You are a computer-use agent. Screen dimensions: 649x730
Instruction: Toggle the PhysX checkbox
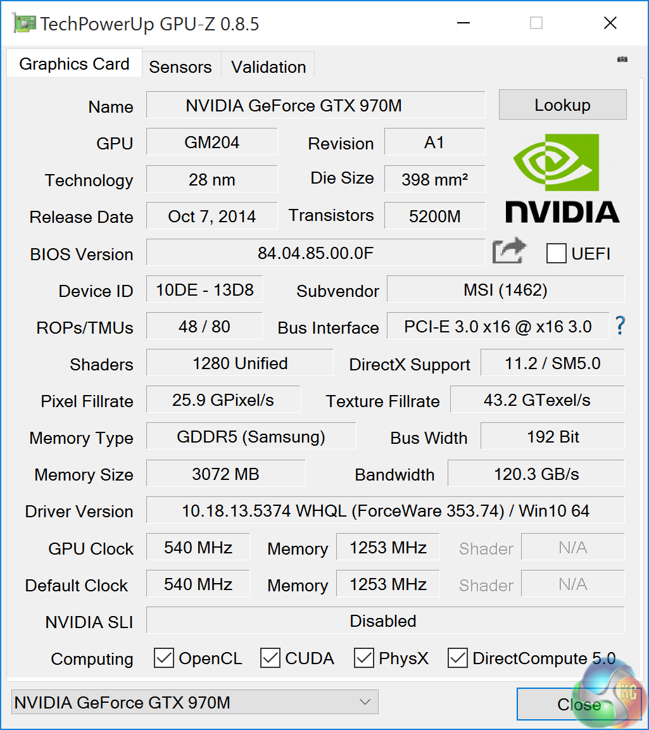point(363,658)
